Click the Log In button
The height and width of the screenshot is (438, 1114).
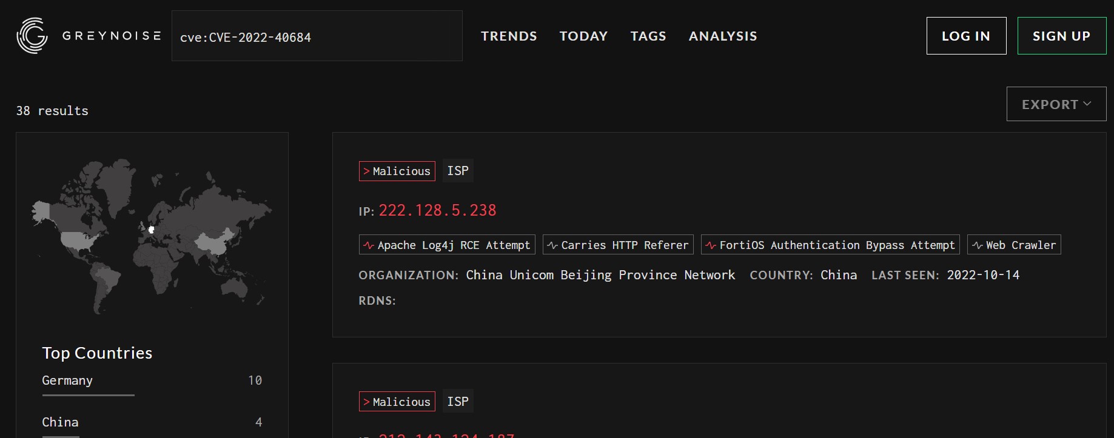[966, 36]
